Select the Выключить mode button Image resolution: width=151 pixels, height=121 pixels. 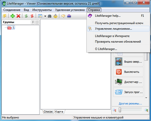click(128, 72)
